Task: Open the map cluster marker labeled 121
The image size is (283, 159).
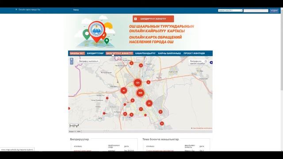Action: pyautogui.click(x=138, y=83)
